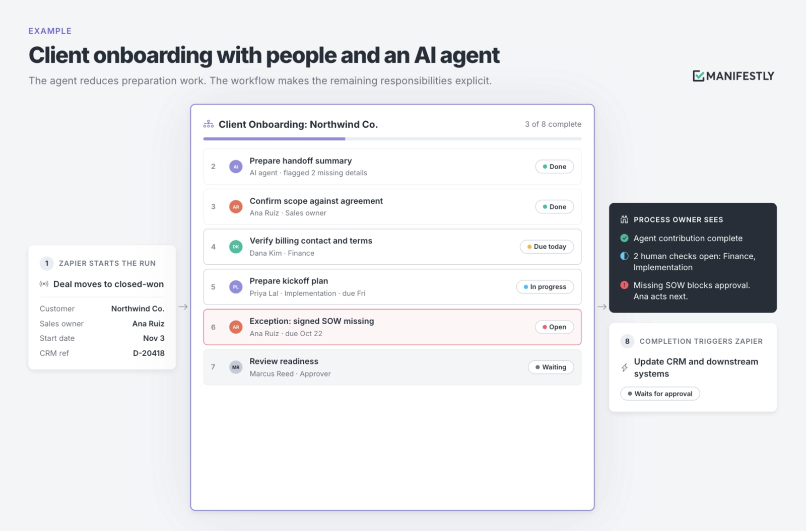Image resolution: width=806 pixels, height=531 pixels.
Task: Click the AR avatar on the Exception row
Action: point(236,327)
